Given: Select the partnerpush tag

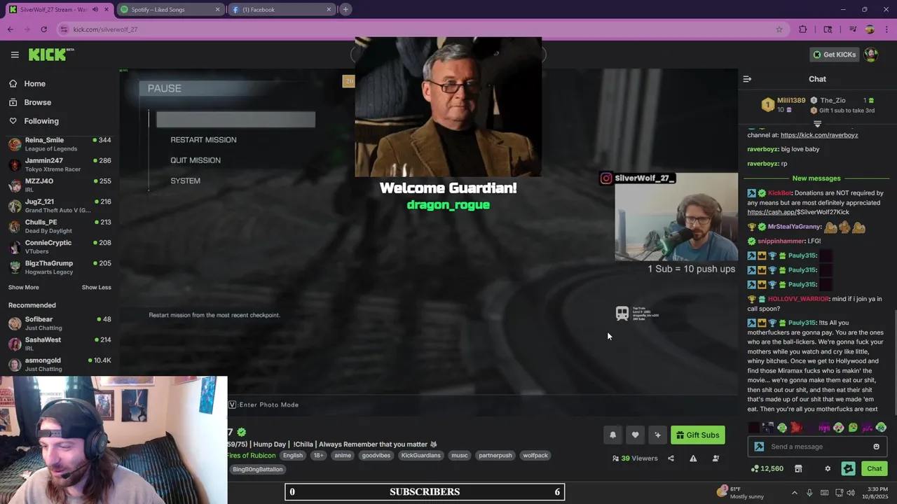Looking at the screenshot, I should click(x=495, y=456).
